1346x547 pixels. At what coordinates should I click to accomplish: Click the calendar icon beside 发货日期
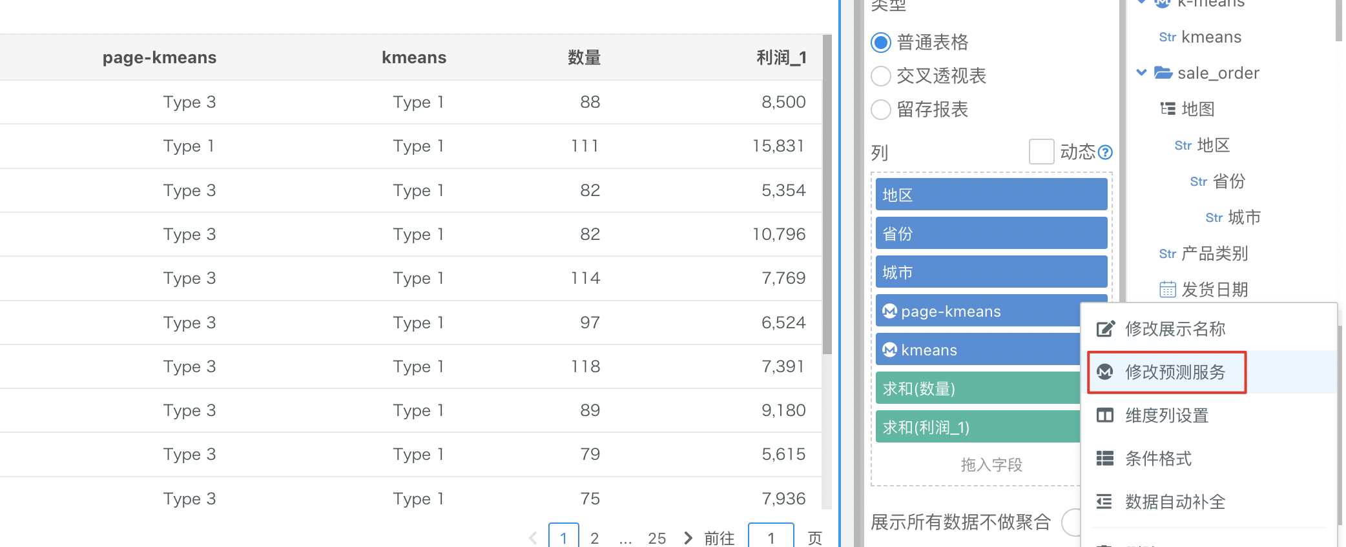[x=1168, y=290]
